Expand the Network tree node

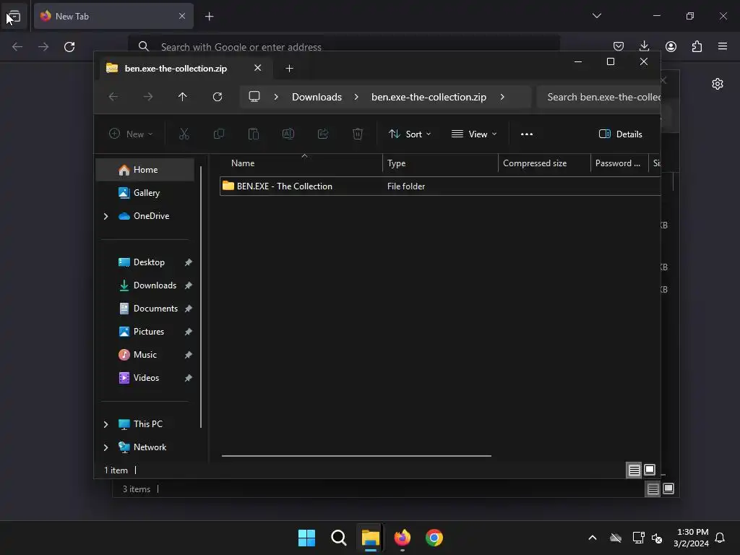pos(106,447)
